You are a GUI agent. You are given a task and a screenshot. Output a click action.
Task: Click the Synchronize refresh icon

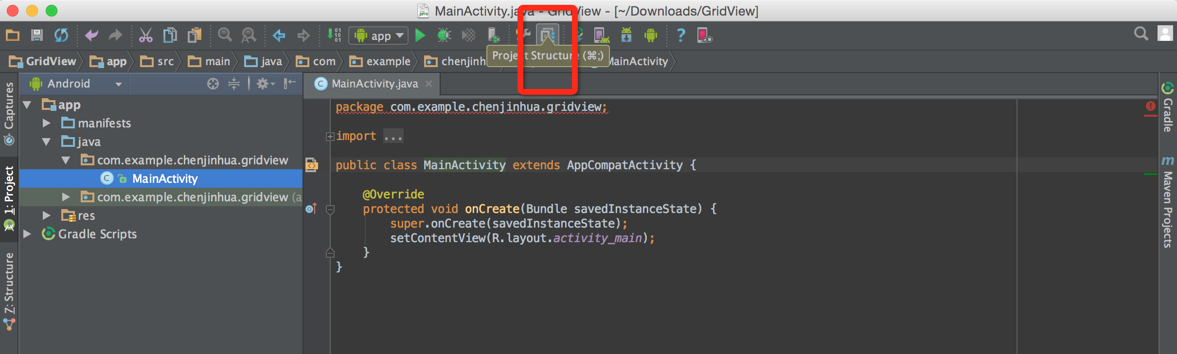(61, 35)
